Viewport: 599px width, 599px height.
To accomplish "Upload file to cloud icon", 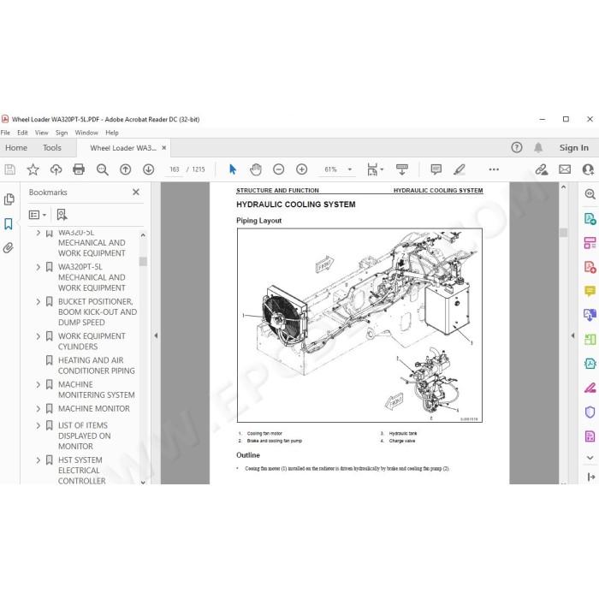I will (x=56, y=169).
